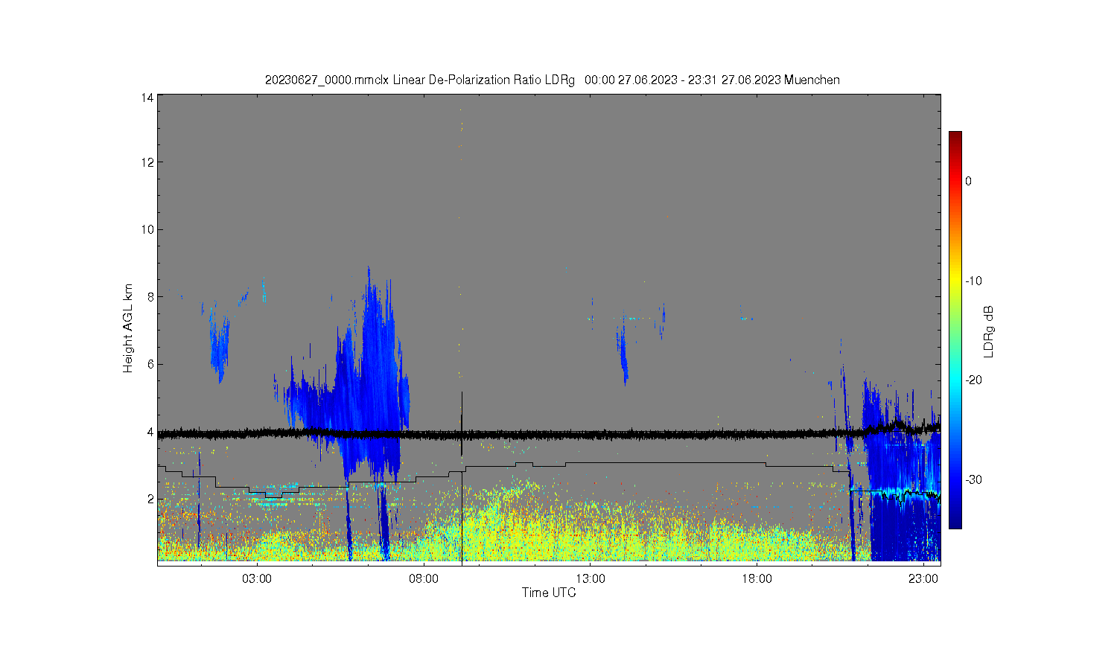The height and width of the screenshot is (670, 1117).
Task: Click the 6 height tick label
Action: coord(150,364)
